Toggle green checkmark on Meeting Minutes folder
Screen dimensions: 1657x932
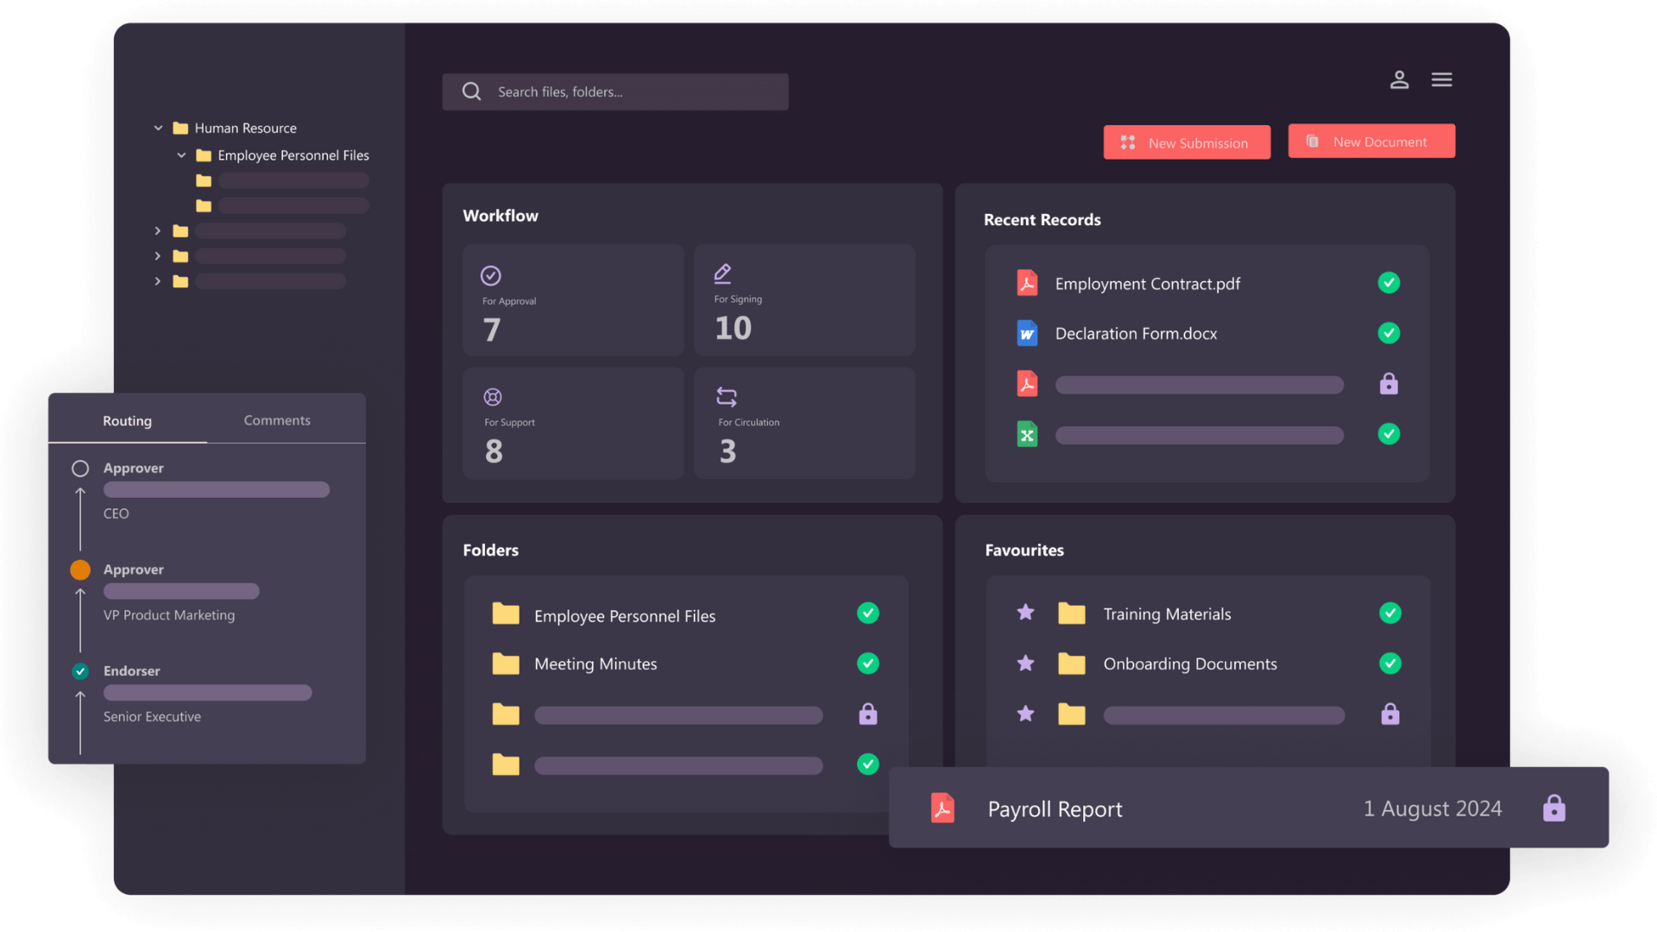pyautogui.click(x=867, y=664)
